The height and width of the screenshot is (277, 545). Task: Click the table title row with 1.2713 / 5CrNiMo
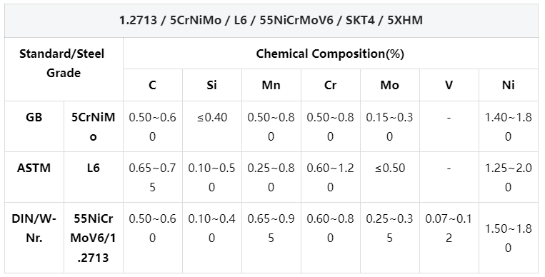(271, 21)
